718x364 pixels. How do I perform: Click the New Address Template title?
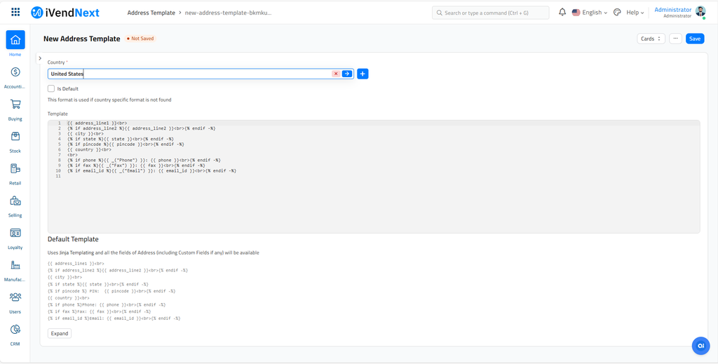pyautogui.click(x=81, y=39)
